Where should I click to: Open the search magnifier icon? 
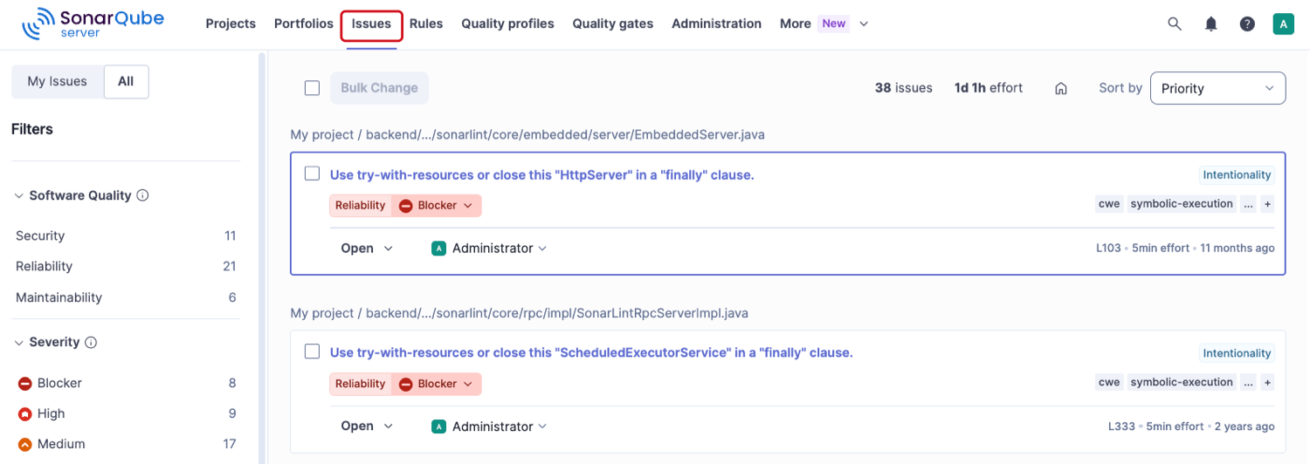(x=1175, y=24)
